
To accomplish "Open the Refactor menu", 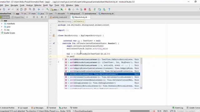I will (38, 5).
